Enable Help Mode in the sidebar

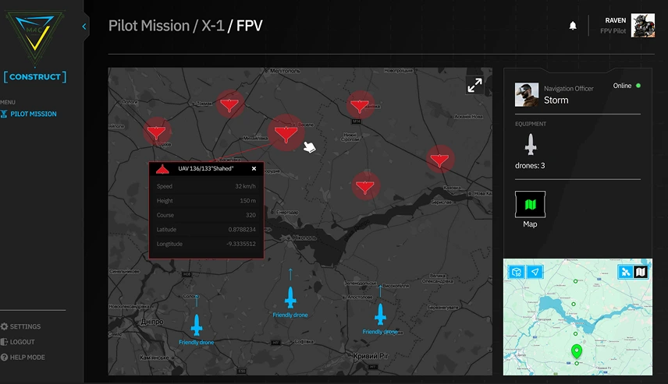coord(23,358)
